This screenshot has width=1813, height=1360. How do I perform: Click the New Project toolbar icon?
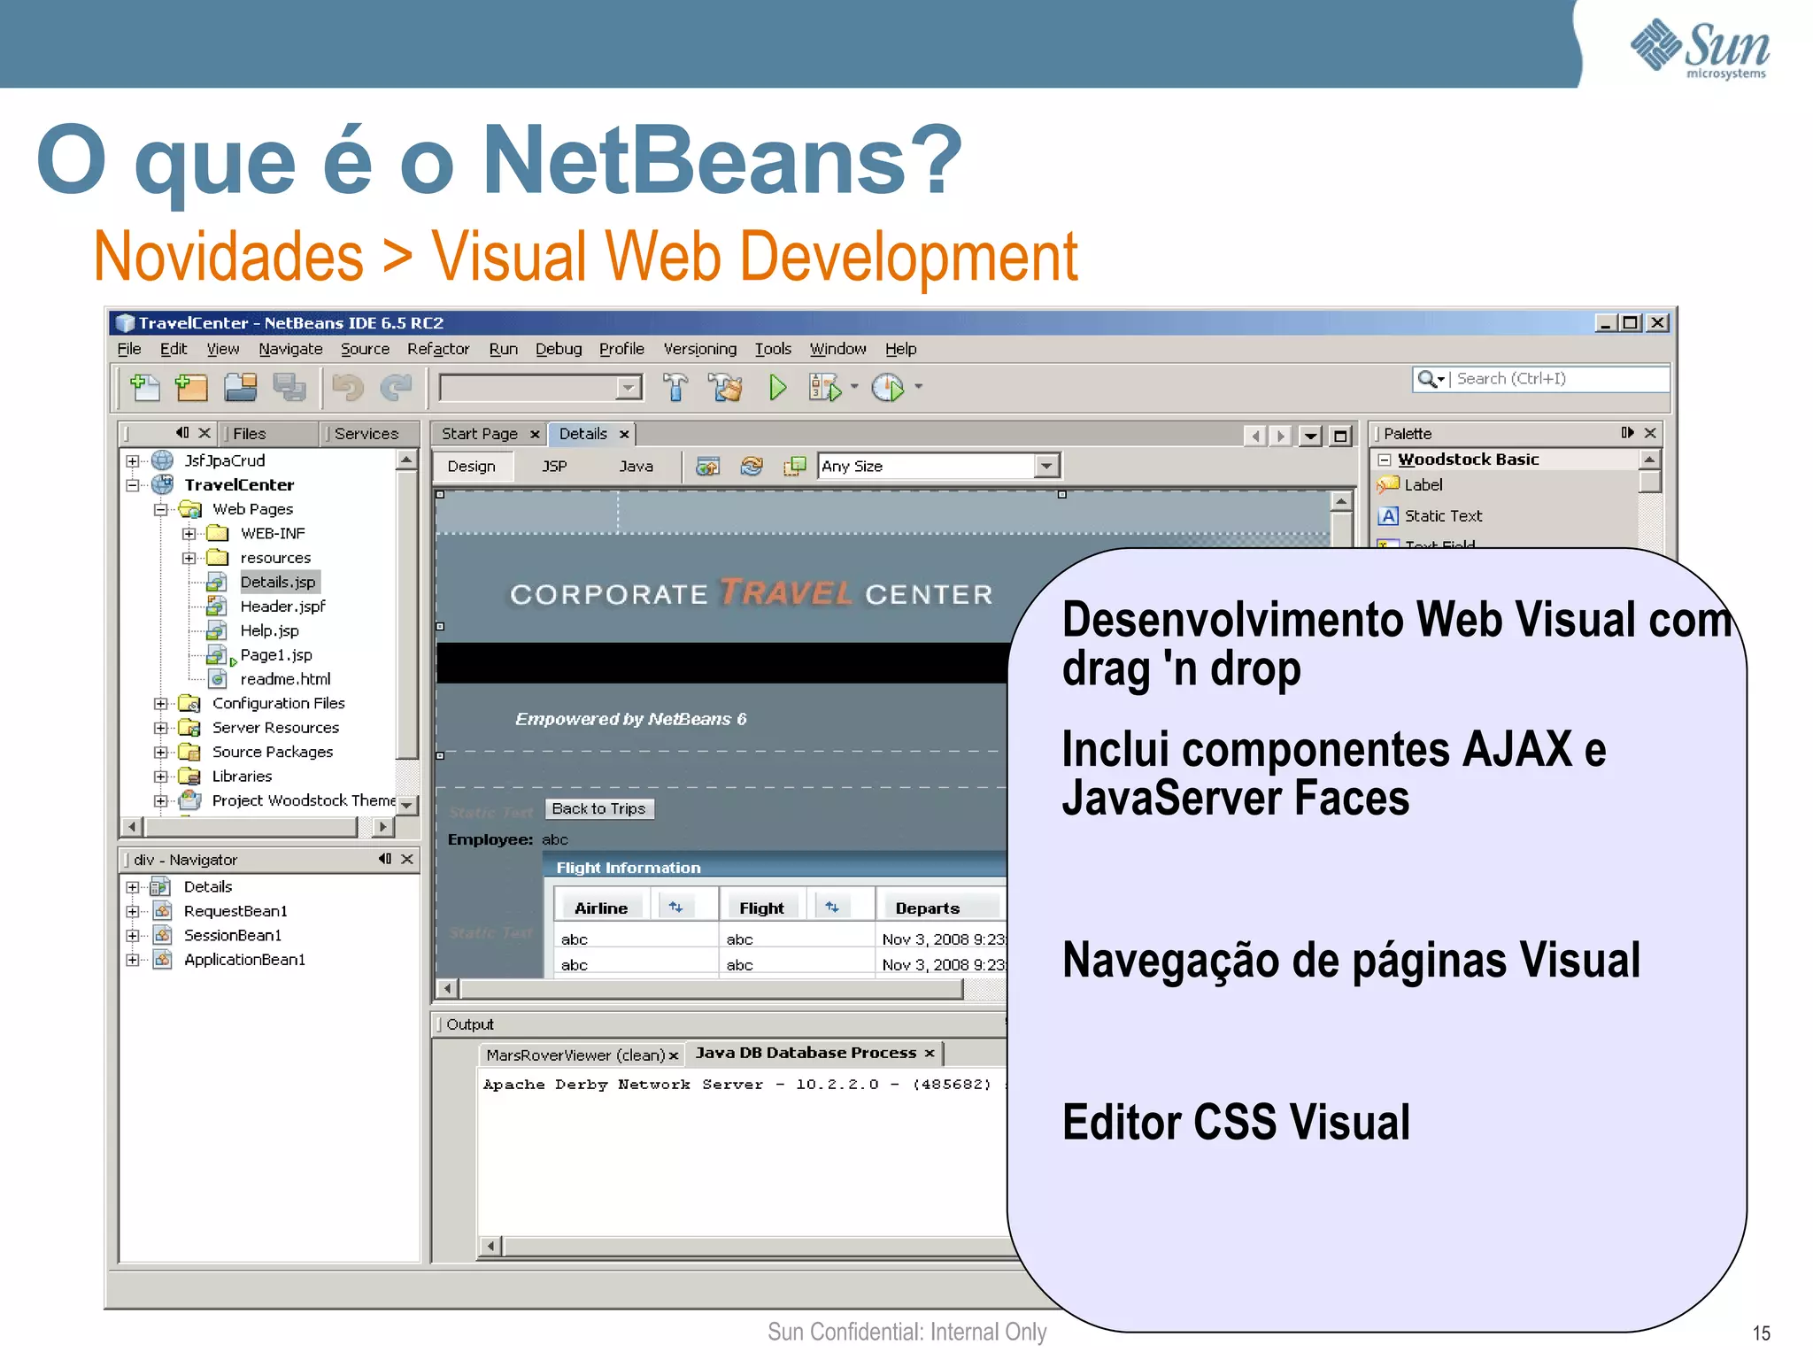[x=191, y=387]
